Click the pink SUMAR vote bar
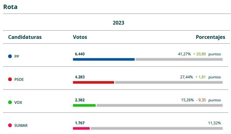The image size is (231, 134). pyautogui.click(x=81, y=128)
